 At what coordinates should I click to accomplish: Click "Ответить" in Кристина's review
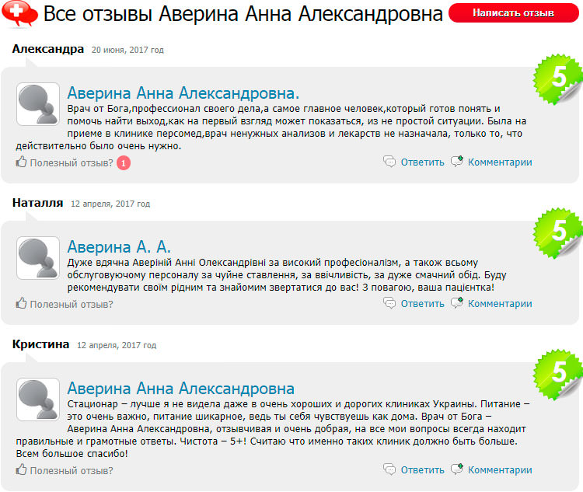click(x=422, y=469)
